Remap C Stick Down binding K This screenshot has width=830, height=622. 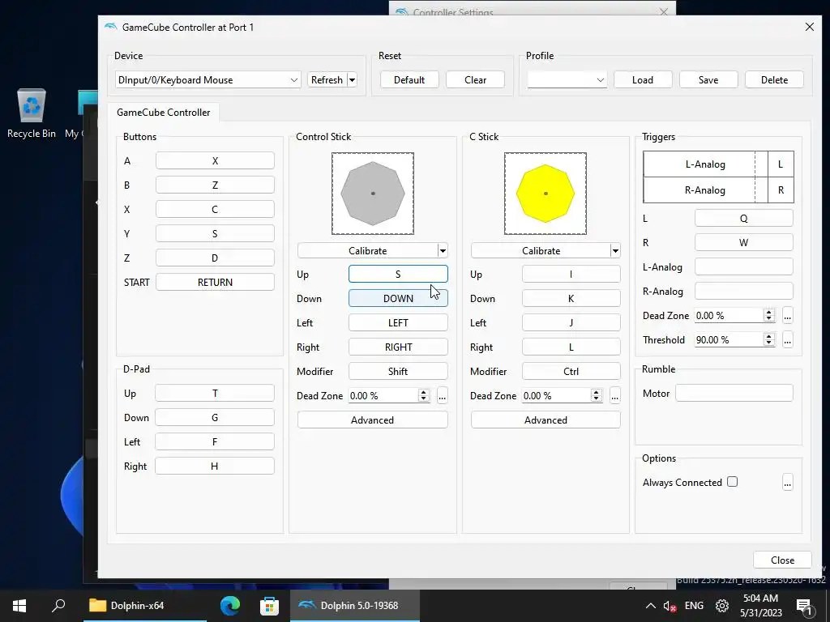(x=571, y=298)
